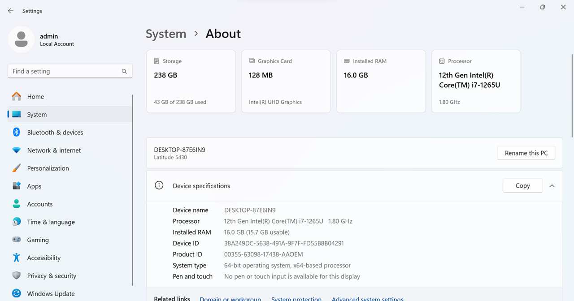574x301 pixels.
Task: Open Advanced system settings link
Action: tap(368, 298)
